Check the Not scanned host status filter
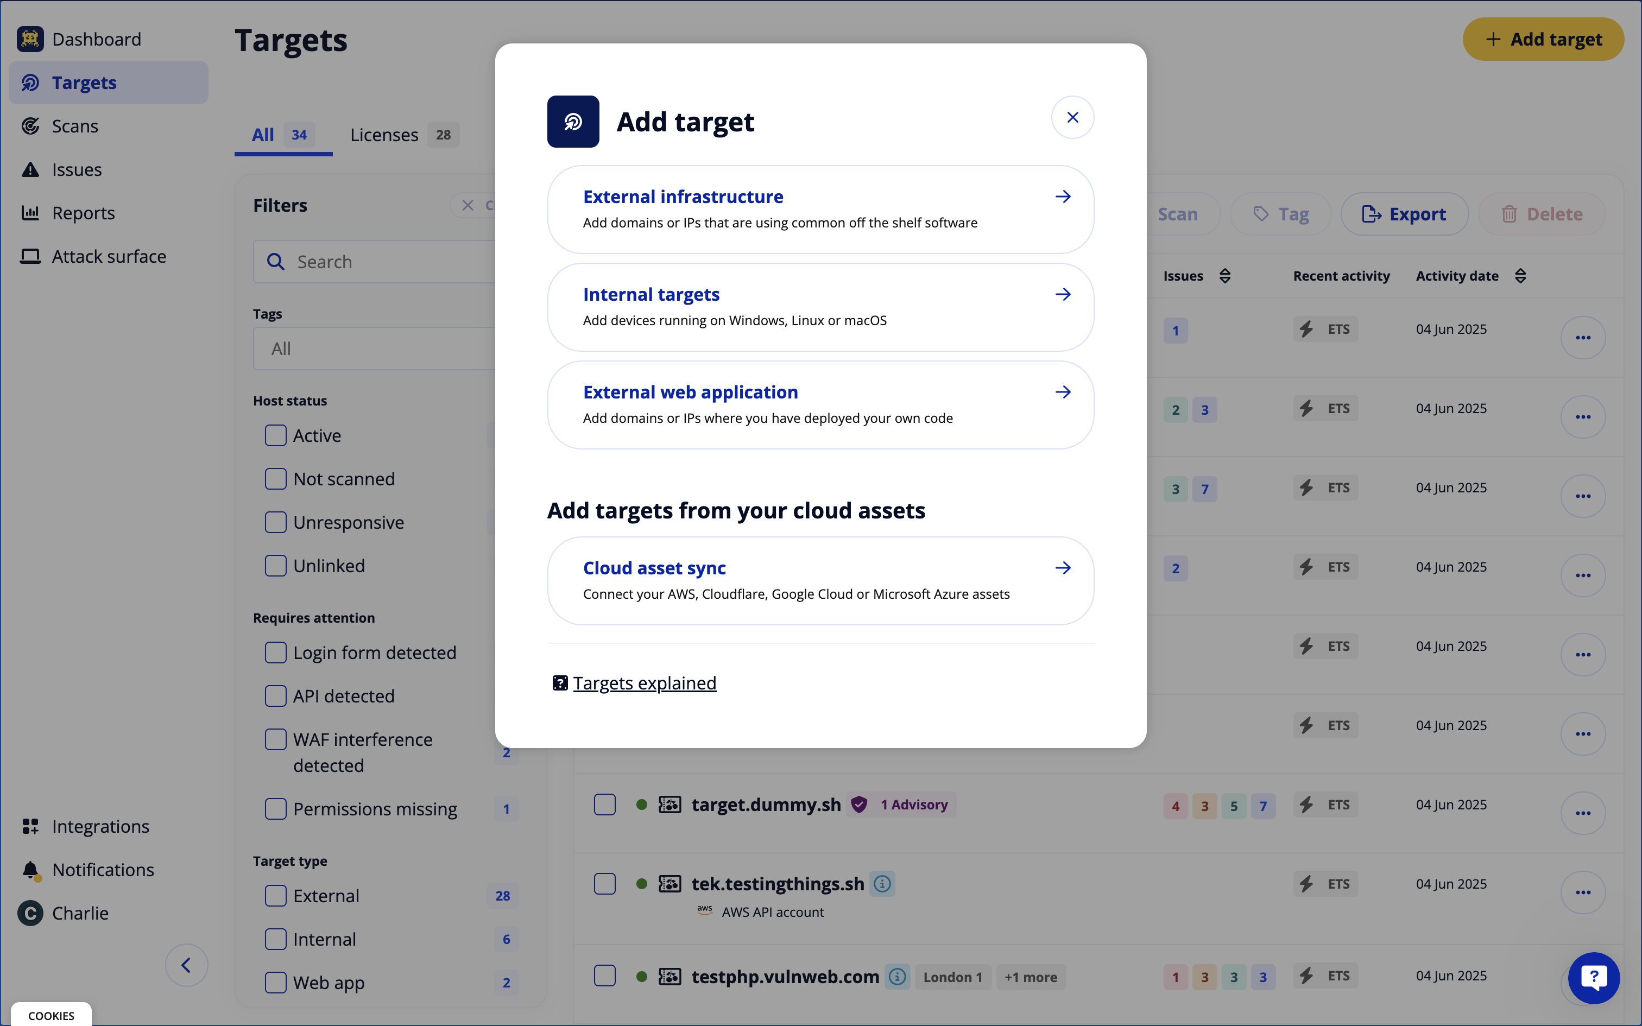This screenshot has width=1642, height=1026. [275, 479]
